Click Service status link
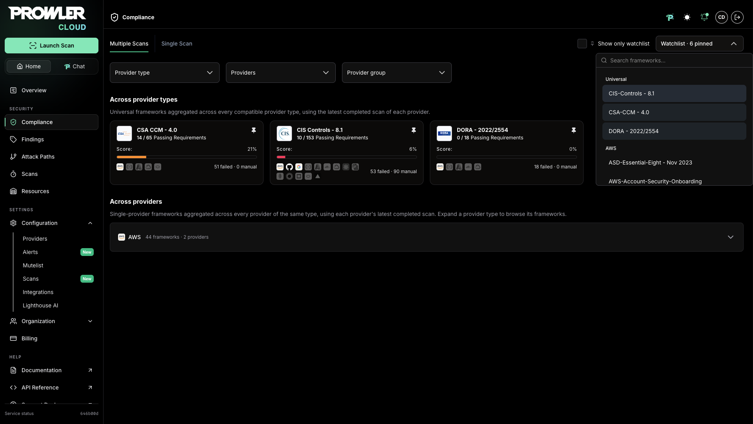The height and width of the screenshot is (424, 753). click(x=19, y=413)
